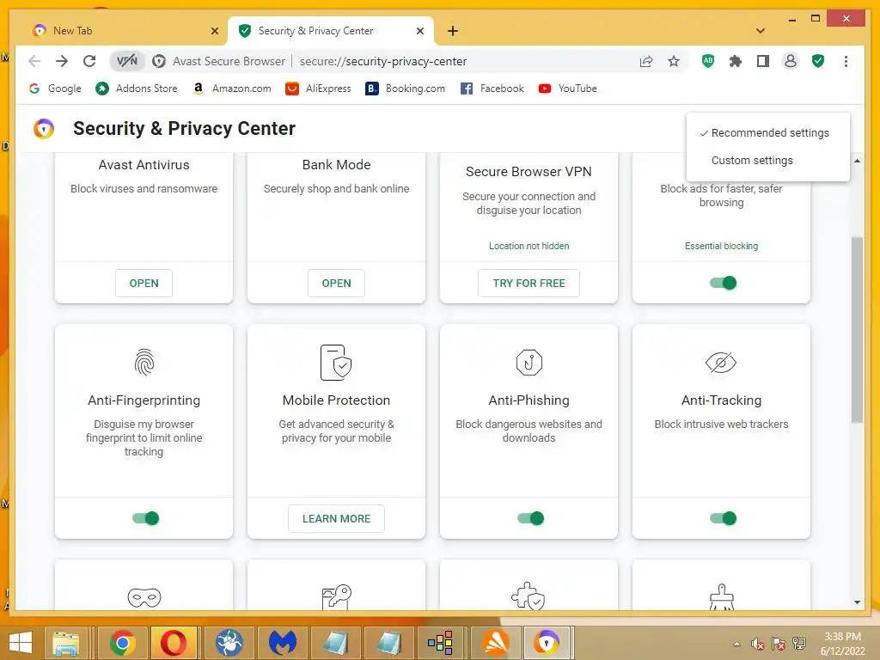Open Avast Antivirus with OPEN button
Viewport: 880px width, 660px height.
[144, 284]
